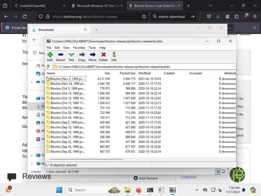
Task: Switch Explorer to details view layout
Action: tap(218, 171)
